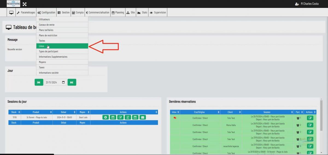Image resolution: width=328 pixels, height=155 pixels.
Task: Open the Compta calculator menu
Action: tap(78, 13)
